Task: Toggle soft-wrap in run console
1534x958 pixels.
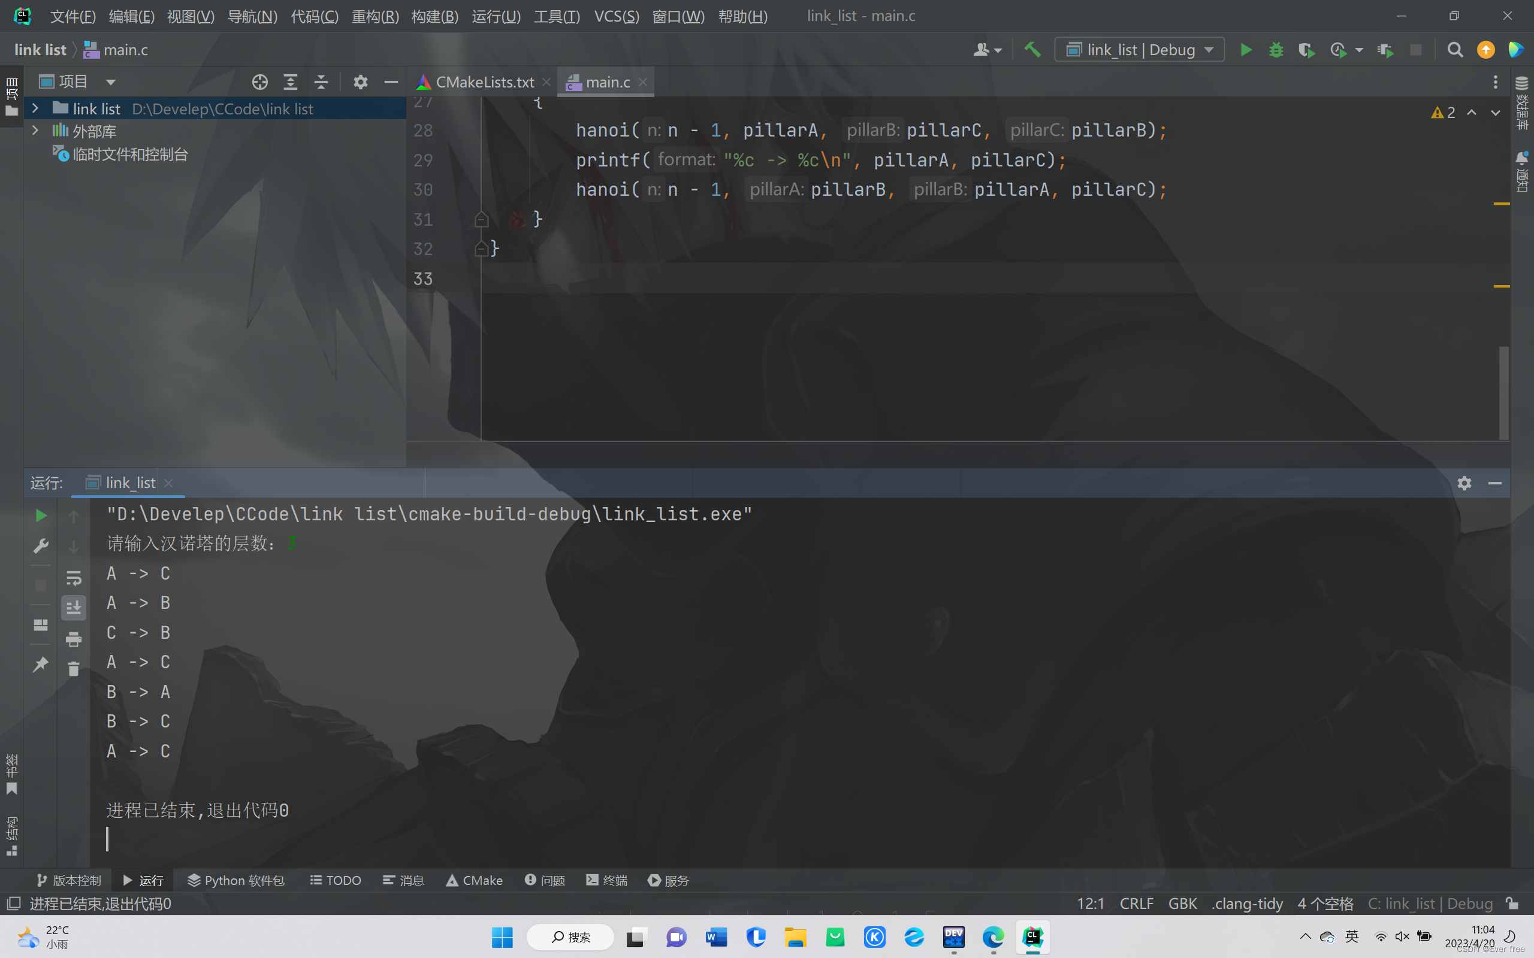Action: coord(74,578)
